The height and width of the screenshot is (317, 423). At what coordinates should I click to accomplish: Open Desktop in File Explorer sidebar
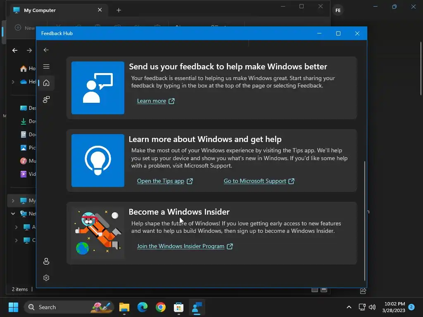click(x=28, y=108)
